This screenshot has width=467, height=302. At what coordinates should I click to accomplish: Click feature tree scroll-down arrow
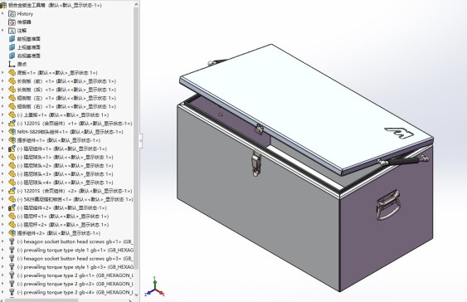(x=136, y=295)
